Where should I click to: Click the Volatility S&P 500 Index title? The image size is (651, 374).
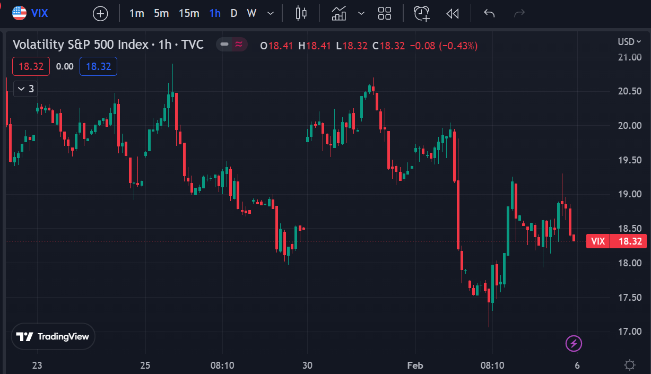80,45
